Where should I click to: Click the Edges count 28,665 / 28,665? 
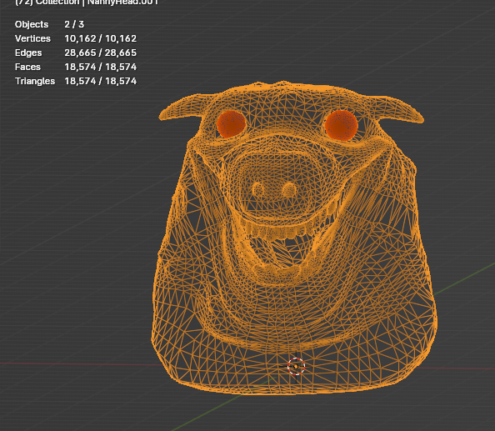pyautogui.click(x=100, y=53)
